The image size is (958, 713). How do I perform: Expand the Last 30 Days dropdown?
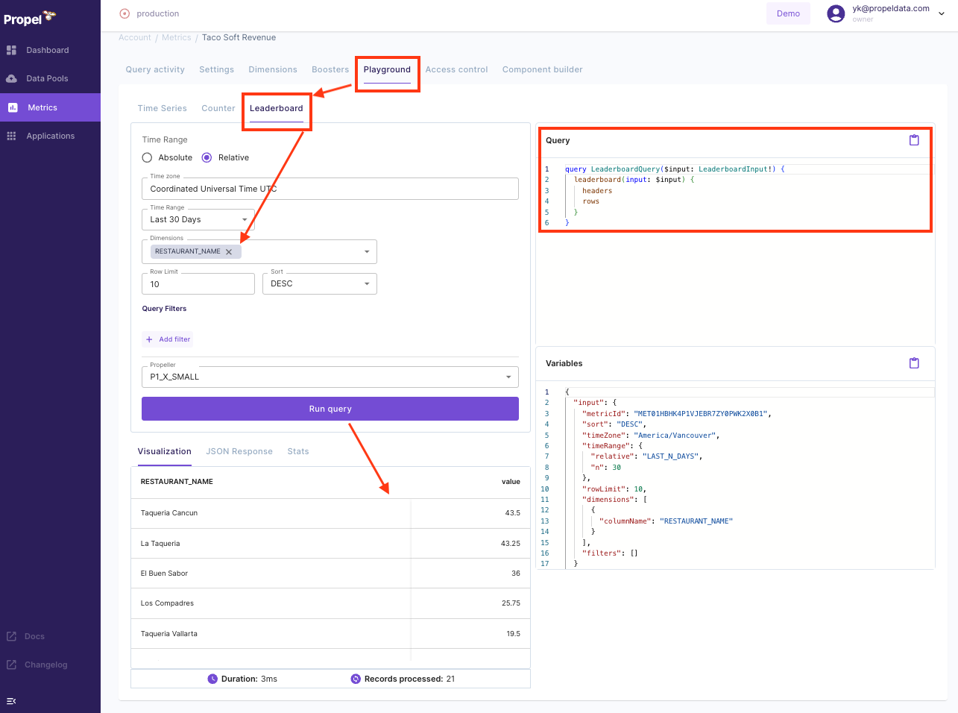[244, 220]
